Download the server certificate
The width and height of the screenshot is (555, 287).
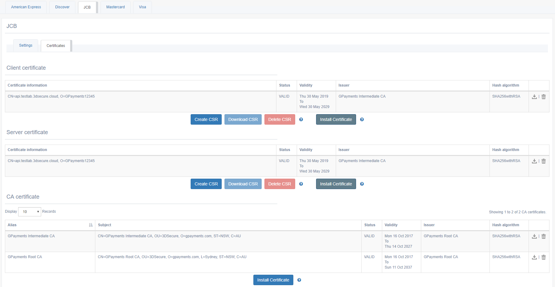click(x=534, y=161)
